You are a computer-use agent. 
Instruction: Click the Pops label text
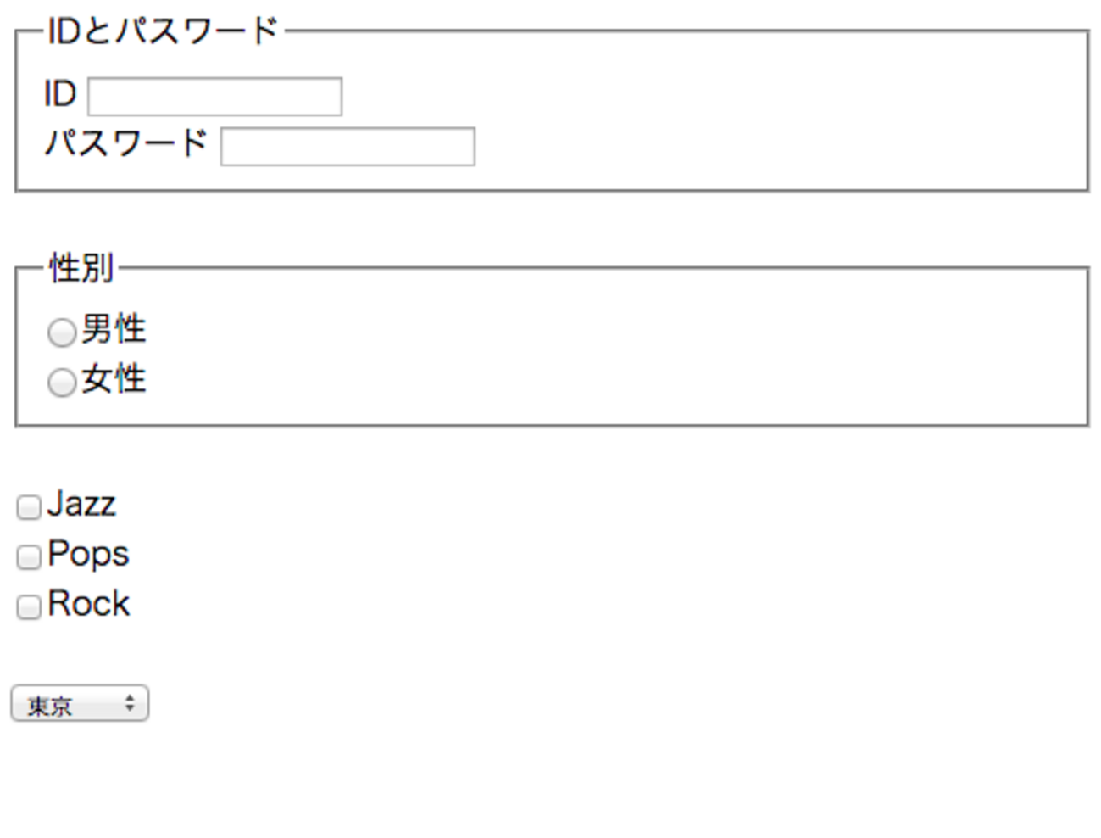[x=88, y=554]
